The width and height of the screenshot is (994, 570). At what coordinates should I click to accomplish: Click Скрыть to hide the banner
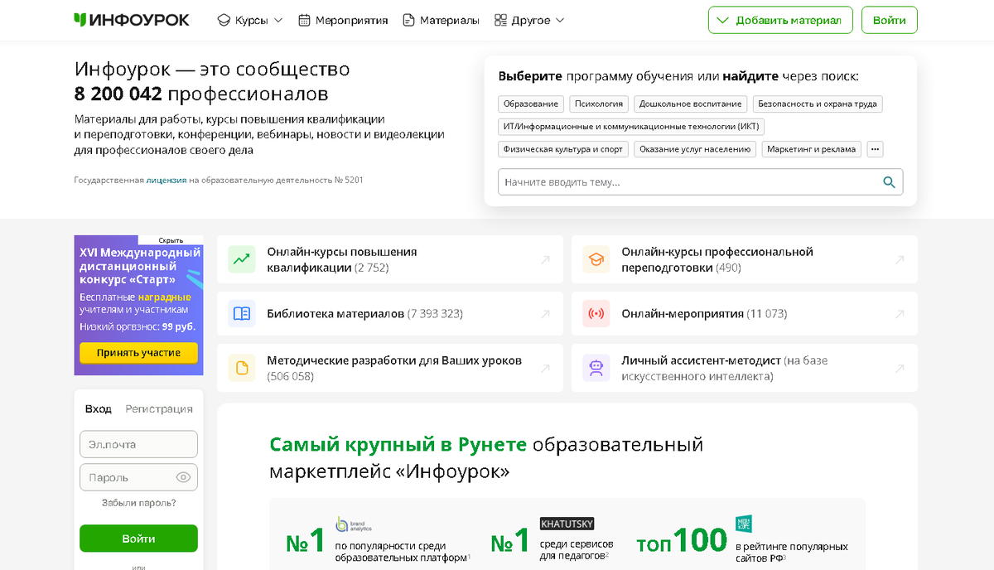[x=171, y=240]
